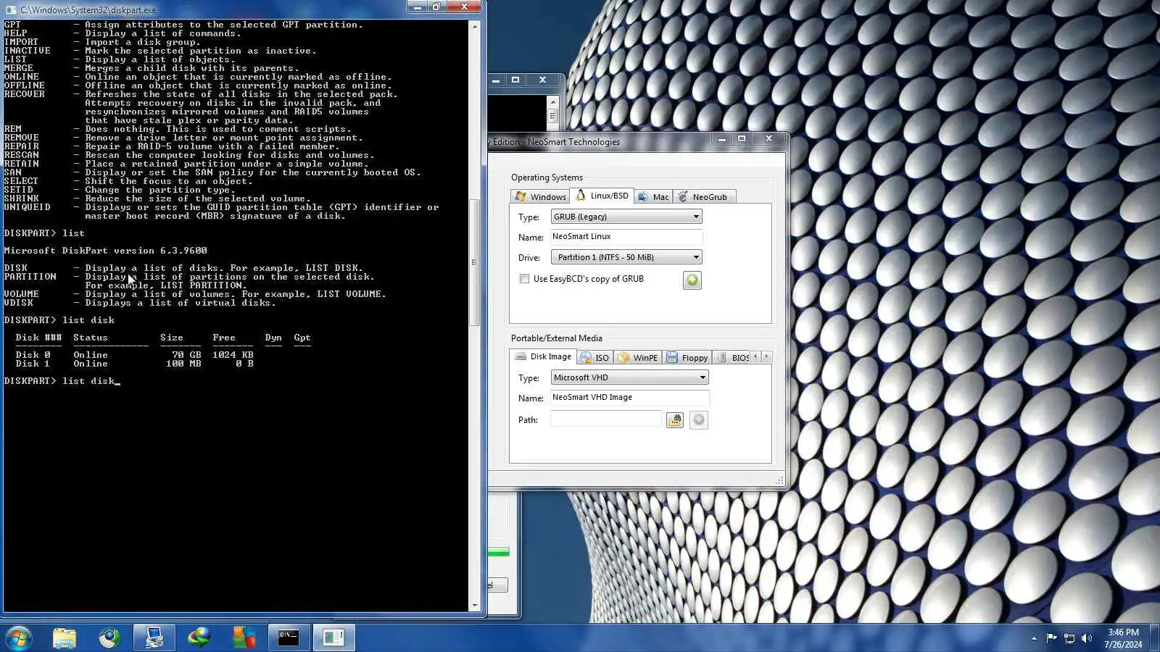Click the 'RESCAN' command in diskpart help
1160x652 pixels.
point(21,155)
